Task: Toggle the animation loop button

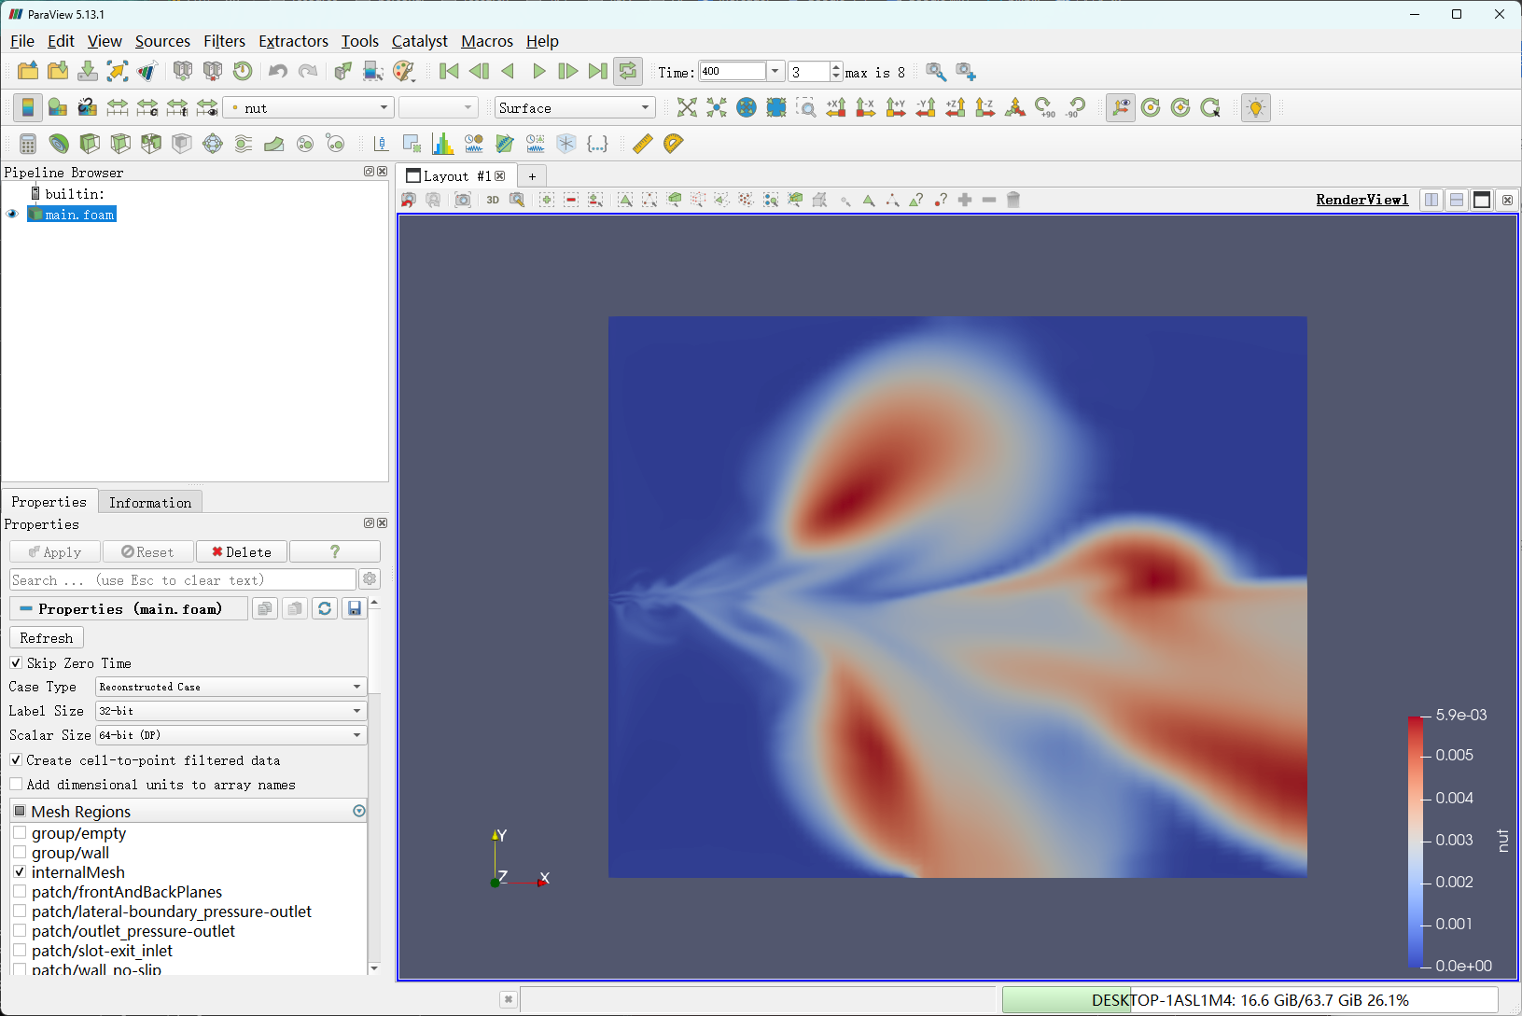Action: [628, 72]
